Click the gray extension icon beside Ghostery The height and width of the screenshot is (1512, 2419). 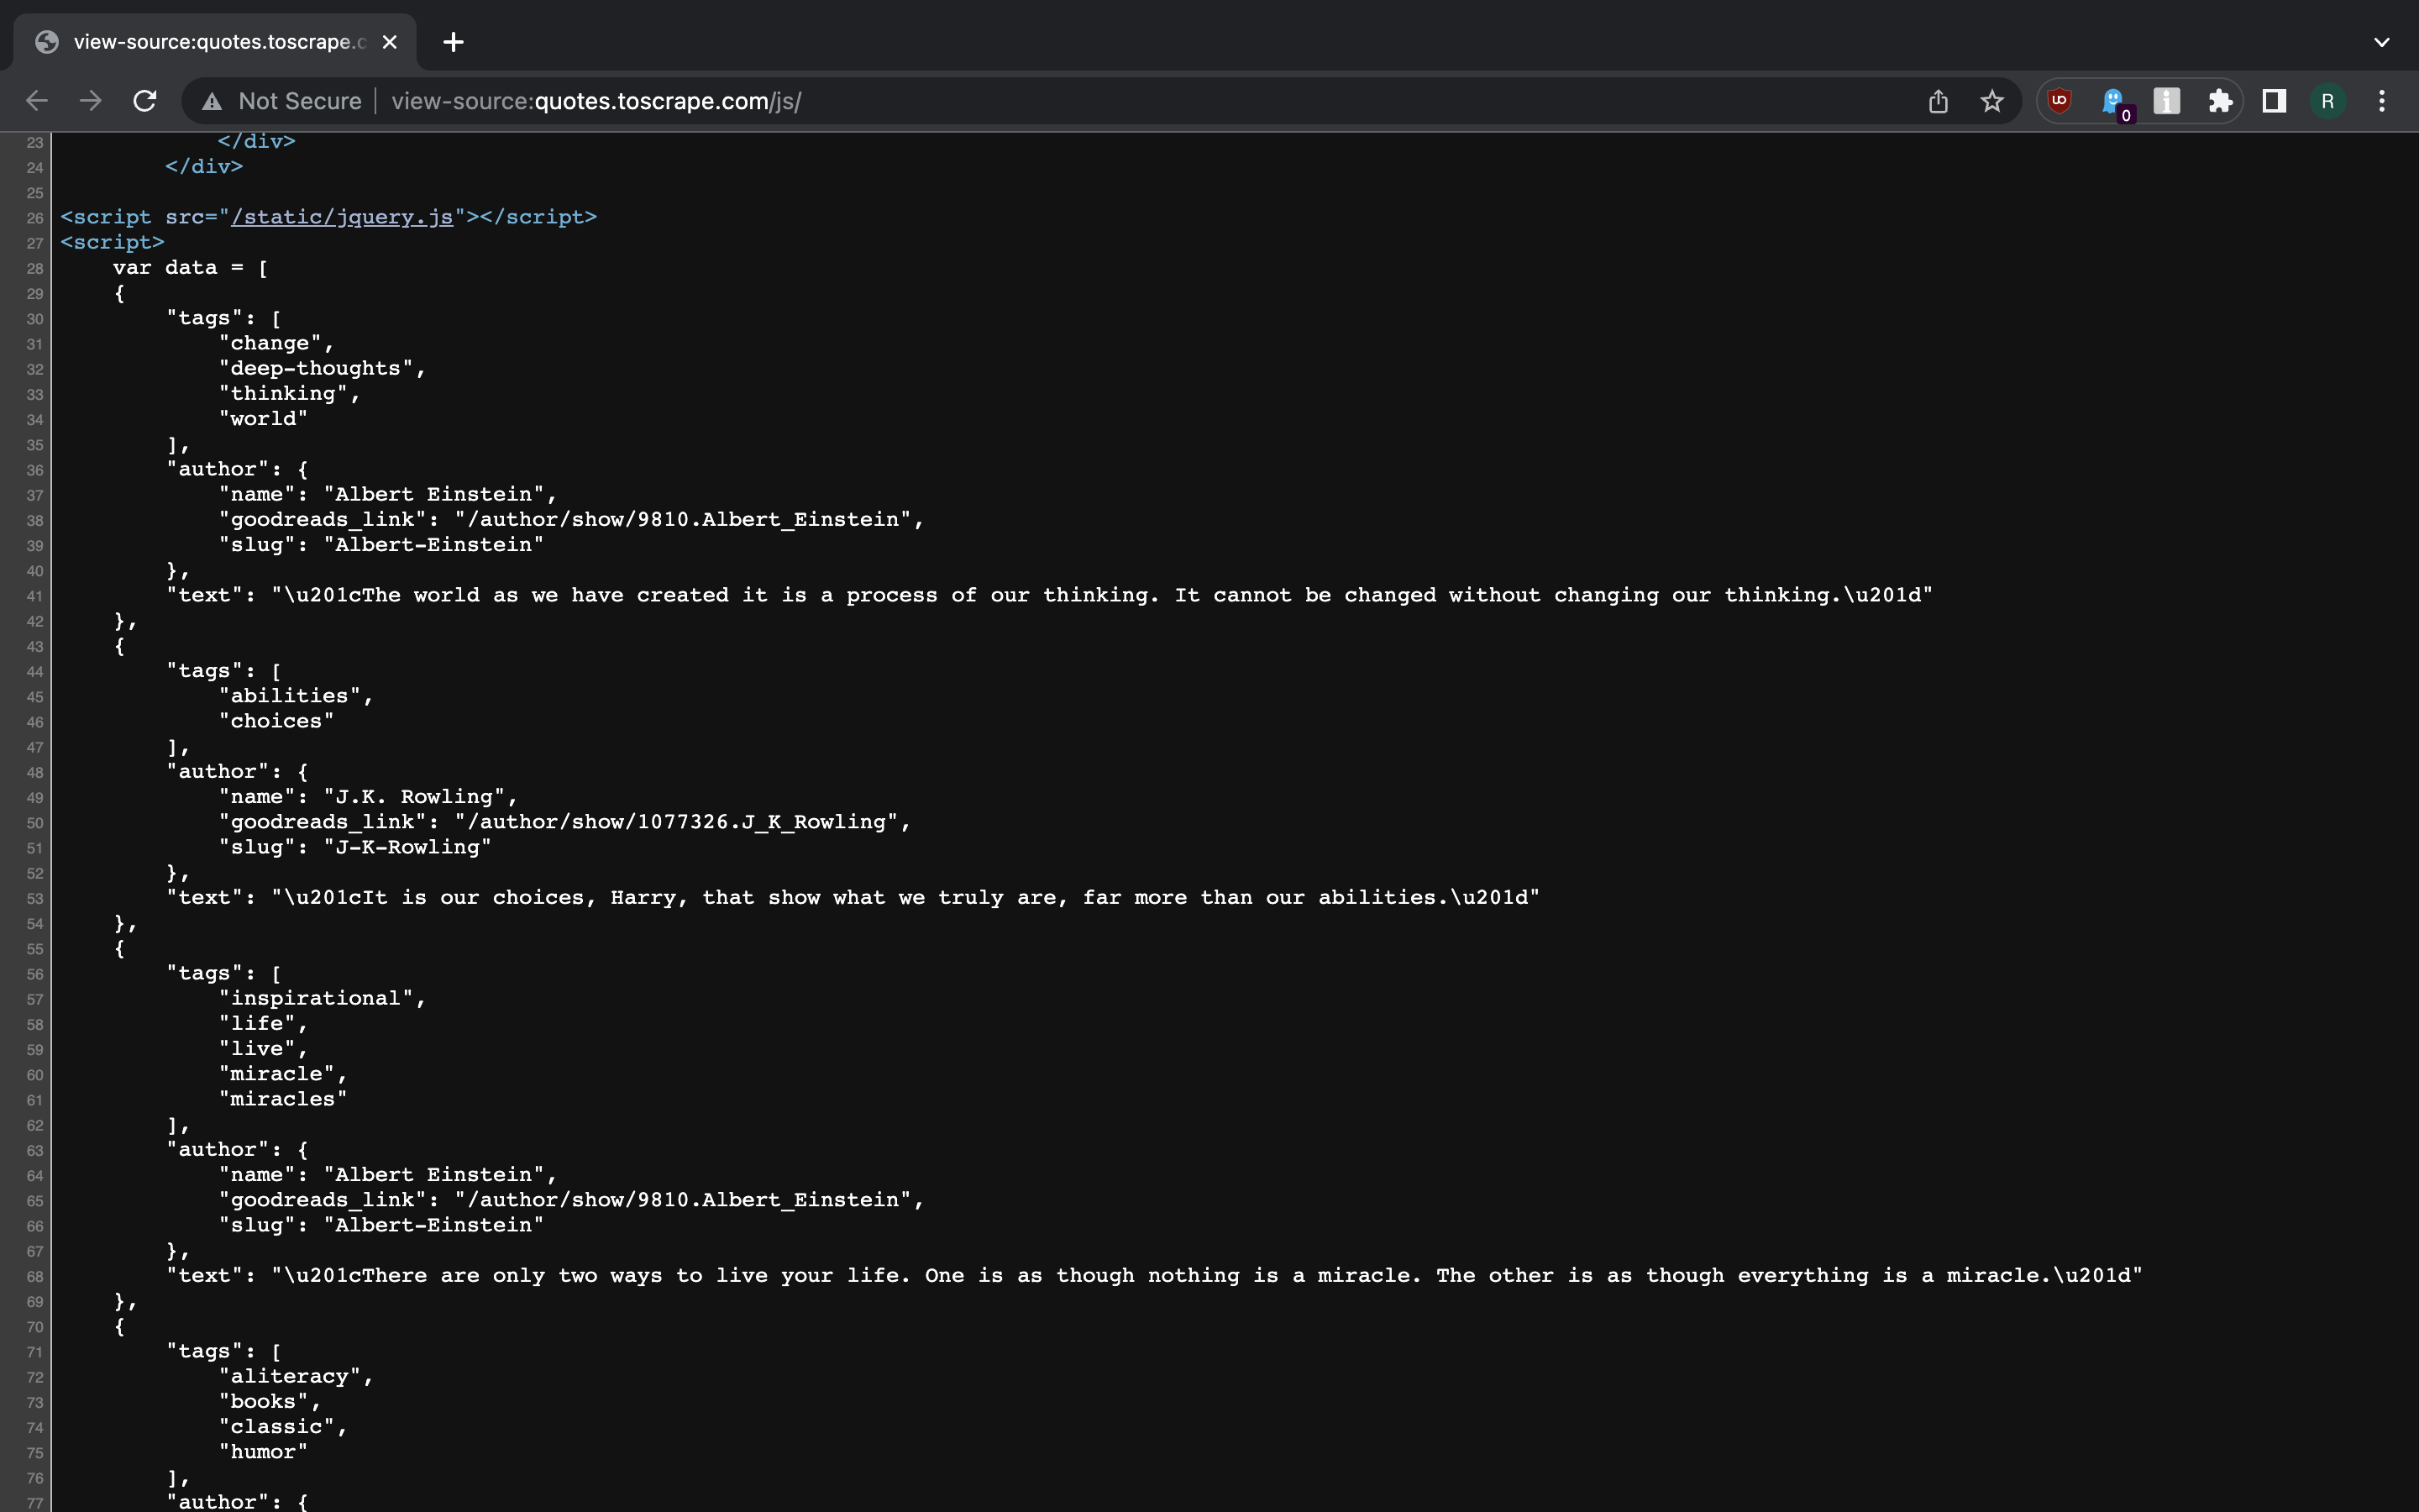pos(2167,101)
